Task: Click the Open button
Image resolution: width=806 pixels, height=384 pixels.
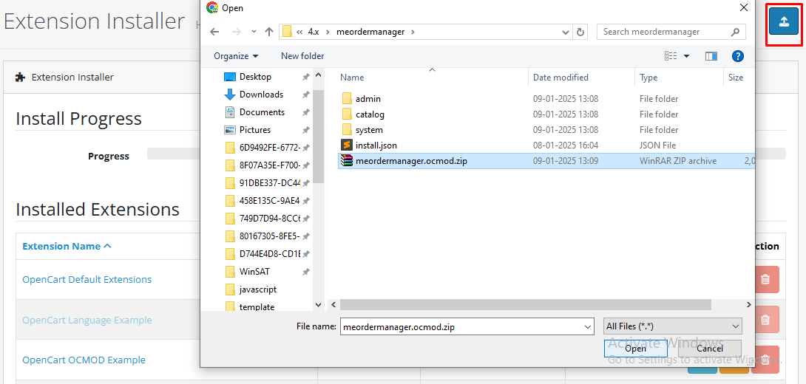Action: [635, 349]
